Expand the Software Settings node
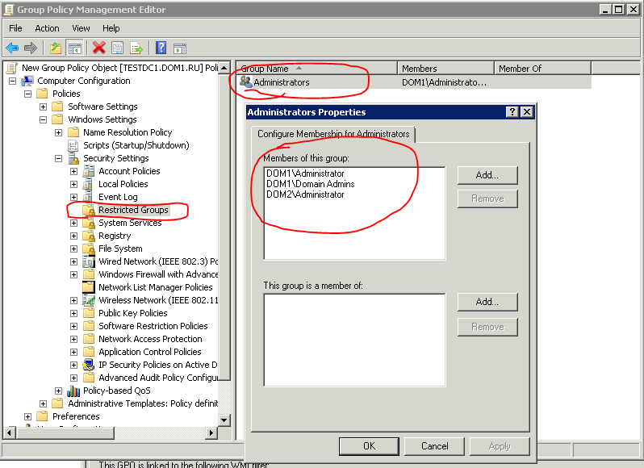Image resolution: width=644 pixels, height=468 pixels. click(x=43, y=107)
